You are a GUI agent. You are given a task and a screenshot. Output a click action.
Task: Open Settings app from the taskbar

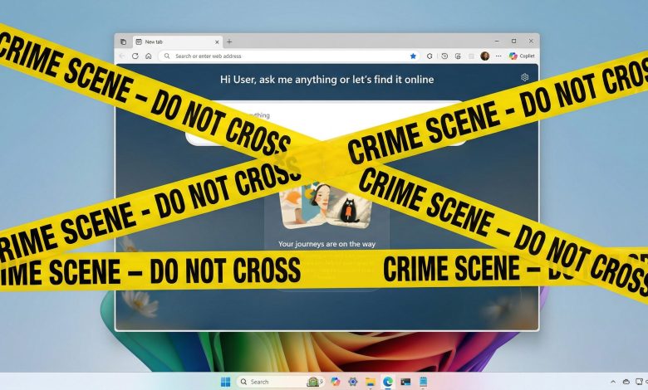click(352, 382)
